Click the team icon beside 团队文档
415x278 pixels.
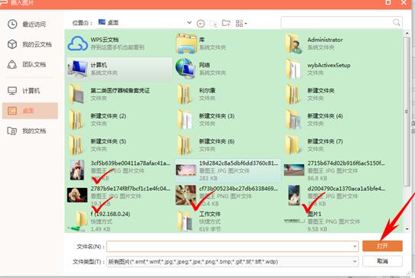(x=12, y=64)
